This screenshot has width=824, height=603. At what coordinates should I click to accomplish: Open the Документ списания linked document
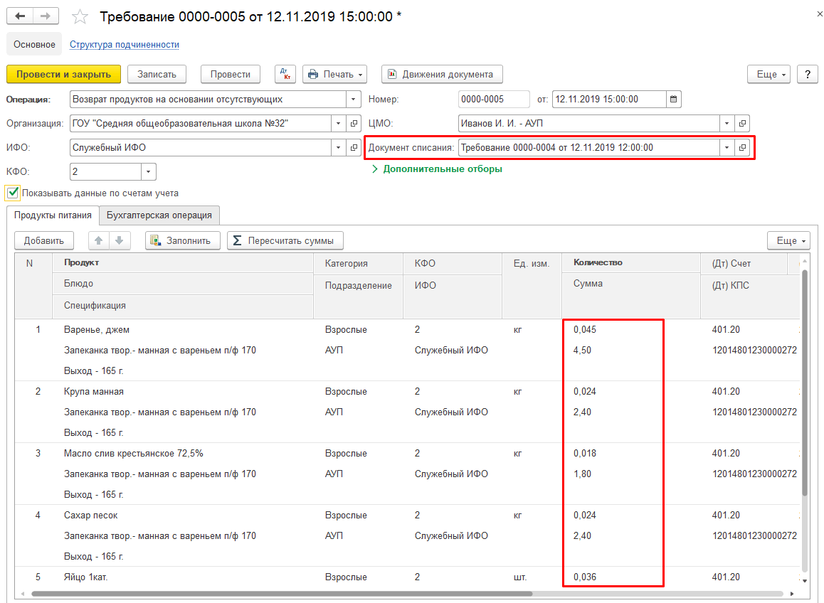[742, 147]
